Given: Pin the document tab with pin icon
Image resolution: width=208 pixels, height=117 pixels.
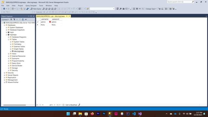Looking at the screenshot, I should [x=67, y=16].
